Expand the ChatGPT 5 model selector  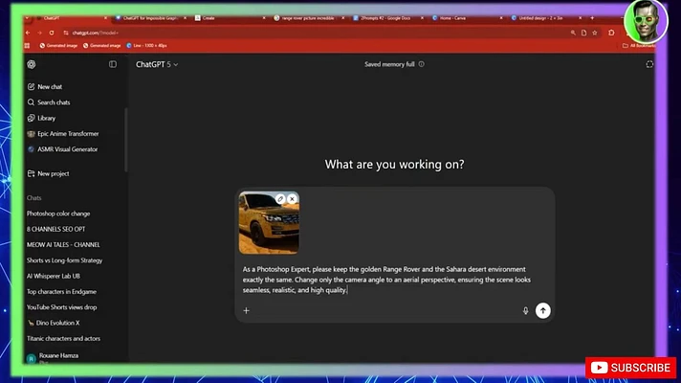click(x=157, y=64)
